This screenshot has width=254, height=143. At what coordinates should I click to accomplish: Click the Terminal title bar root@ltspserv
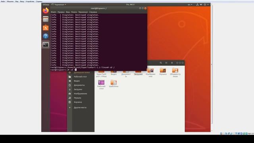(x=98, y=8)
